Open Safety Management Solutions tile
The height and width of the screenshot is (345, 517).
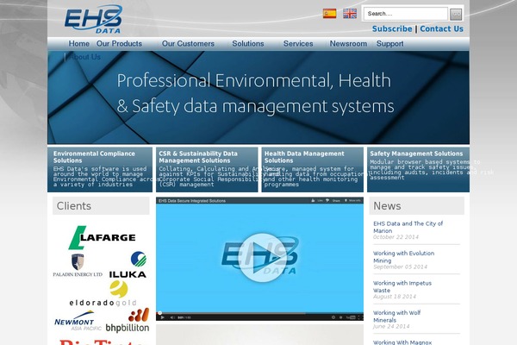click(418, 170)
